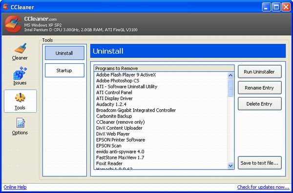Viewport: 293px width, 193px height.
Task: Click the Delete Entry button
Action: tap(260, 104)
